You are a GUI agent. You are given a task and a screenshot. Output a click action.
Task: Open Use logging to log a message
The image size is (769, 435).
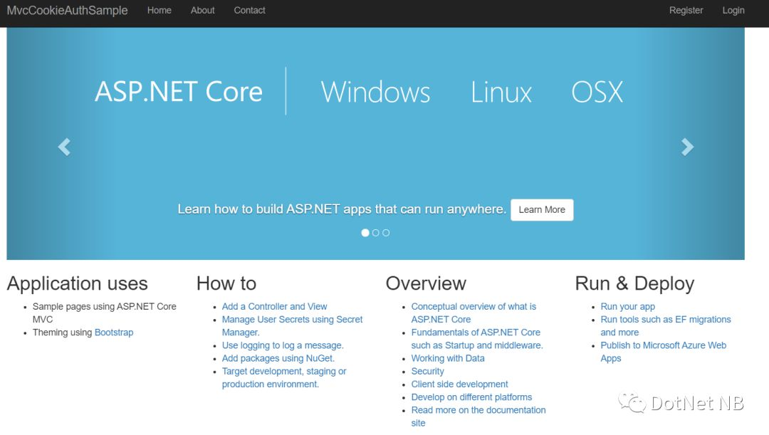click(x=283, y=345)
